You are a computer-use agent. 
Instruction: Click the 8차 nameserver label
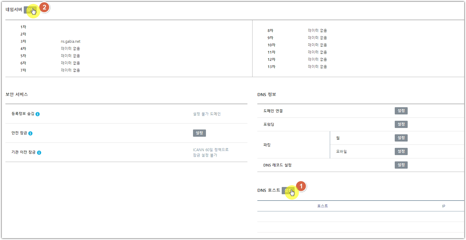(270, 31)
